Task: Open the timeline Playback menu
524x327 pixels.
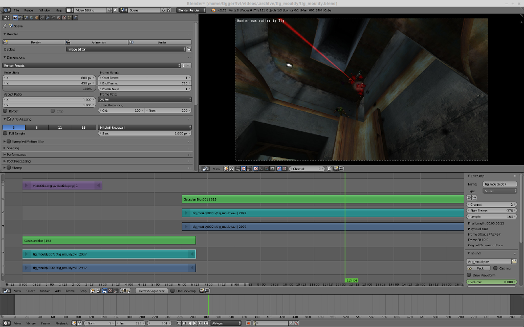Action: coord(61,323)
